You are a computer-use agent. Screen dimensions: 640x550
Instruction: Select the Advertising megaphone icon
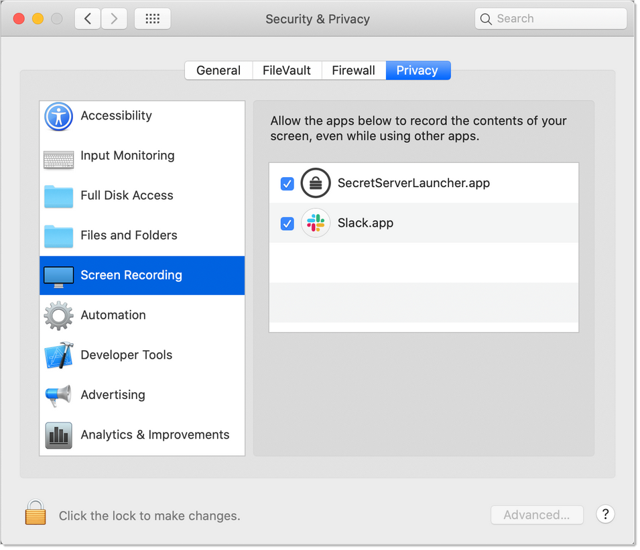click(59, 396)
